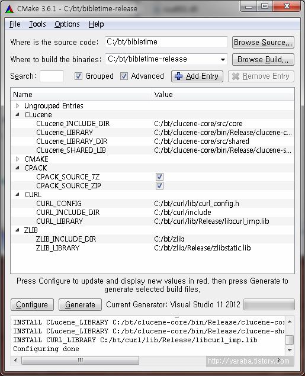Viewport: 305px width, 376px height.
Task: Collapse the ZLIB group
Action: 17,230
